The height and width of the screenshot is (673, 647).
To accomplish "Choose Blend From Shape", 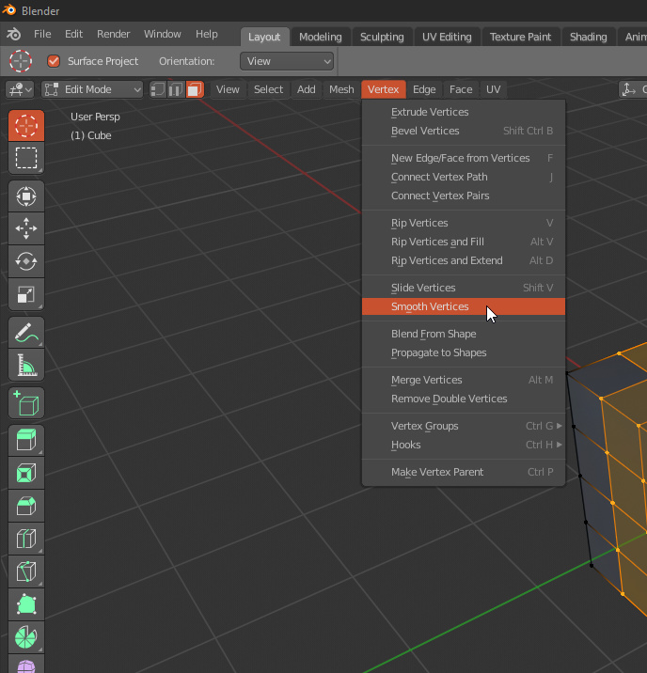I will (464, 334).
